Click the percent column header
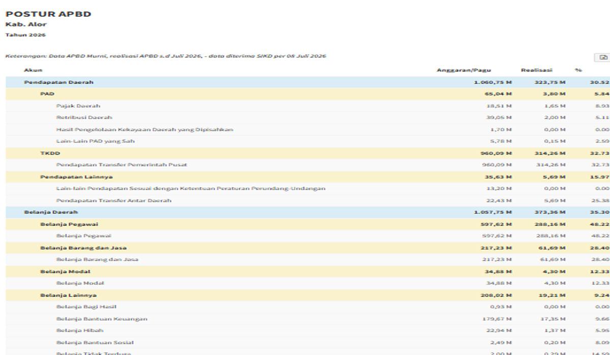 (x=578, y=70)
